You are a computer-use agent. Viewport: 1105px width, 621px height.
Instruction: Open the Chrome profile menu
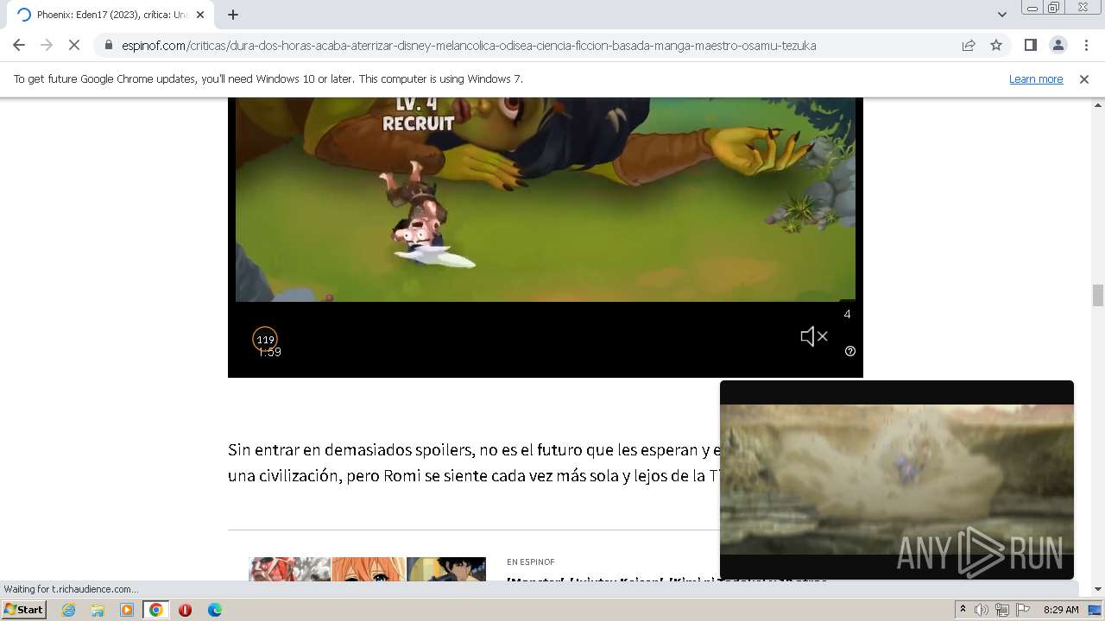pos(1058,45)
